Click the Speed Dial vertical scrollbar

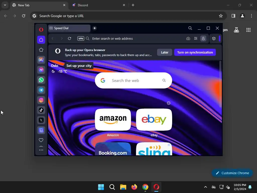[x=220, y=84]
